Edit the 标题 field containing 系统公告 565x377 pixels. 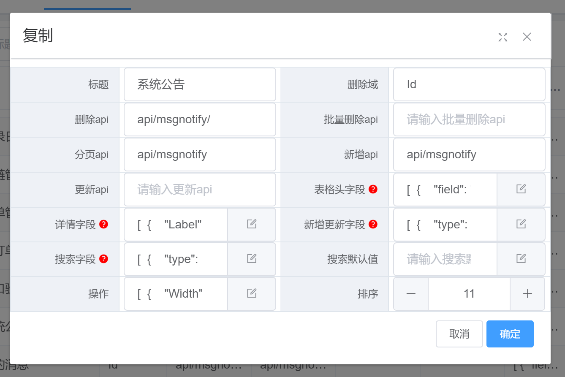tap(200, 84)
